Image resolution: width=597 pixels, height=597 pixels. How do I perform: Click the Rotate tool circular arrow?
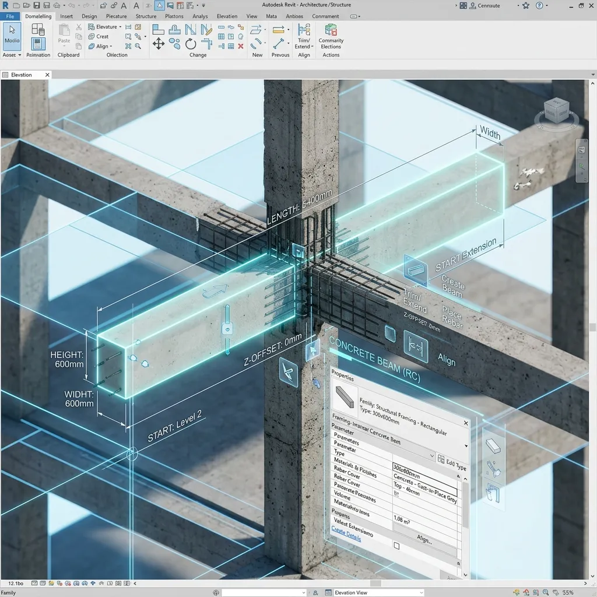click(191, 44)
